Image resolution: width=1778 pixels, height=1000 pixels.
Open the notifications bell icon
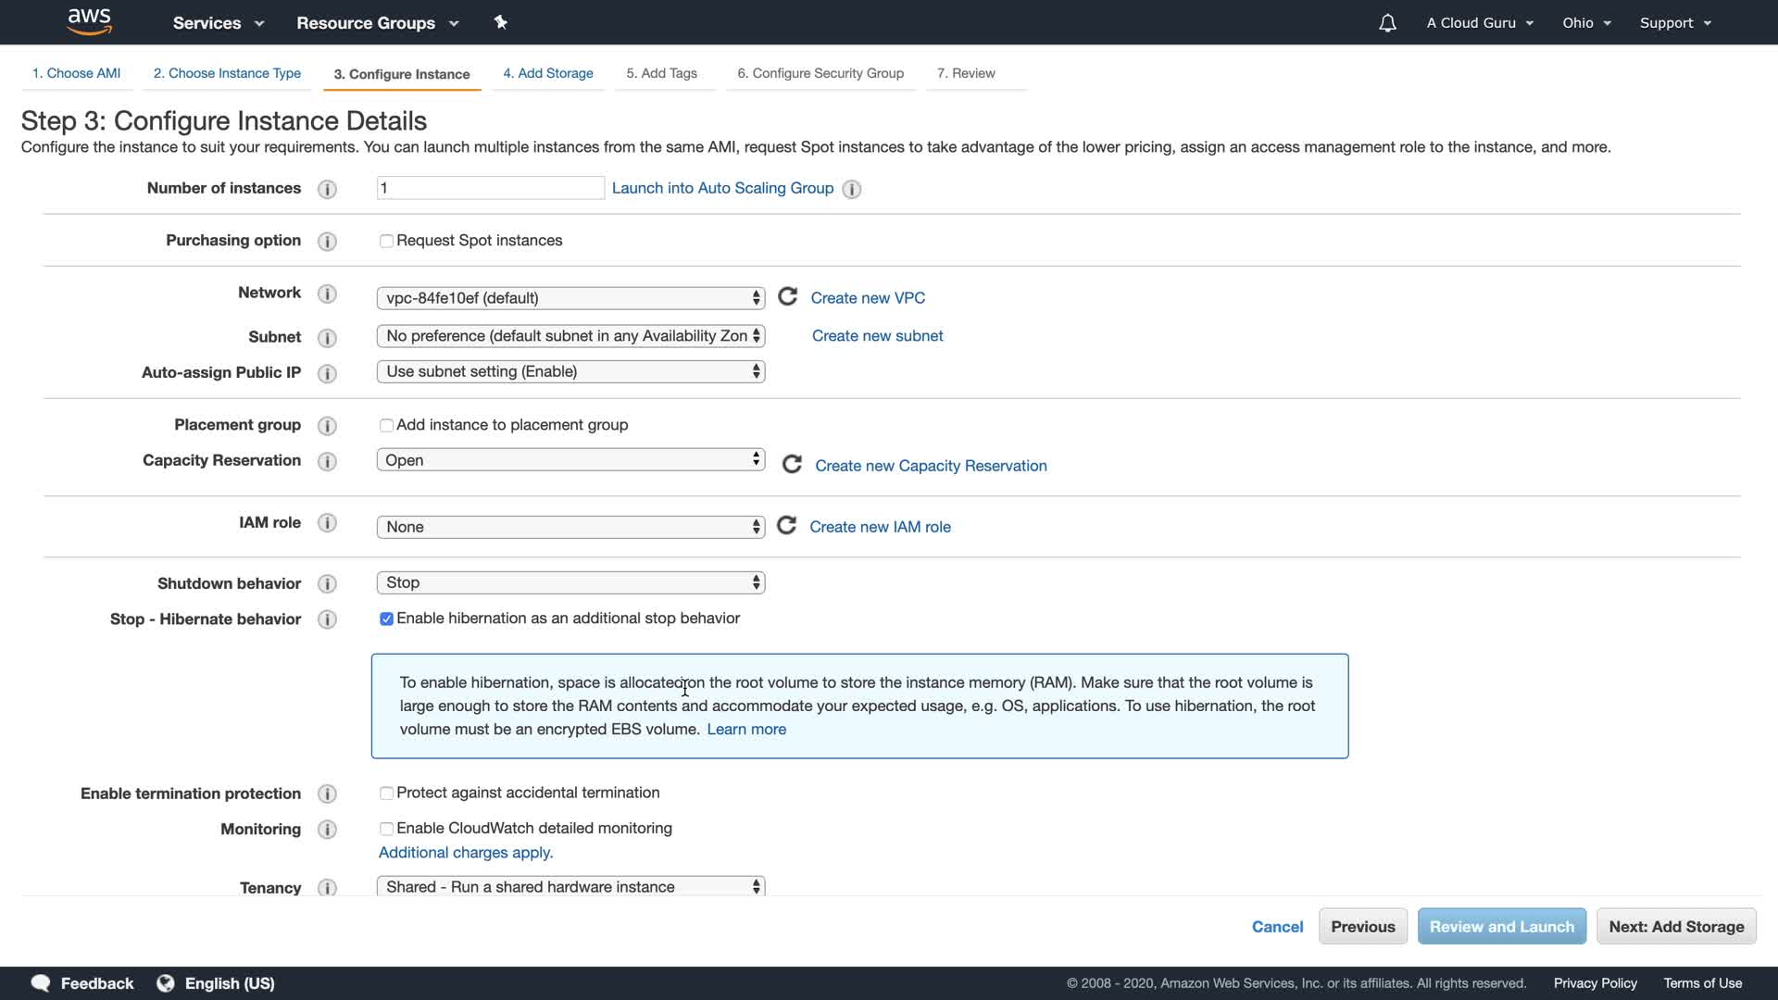click(x=1386, y=23)
